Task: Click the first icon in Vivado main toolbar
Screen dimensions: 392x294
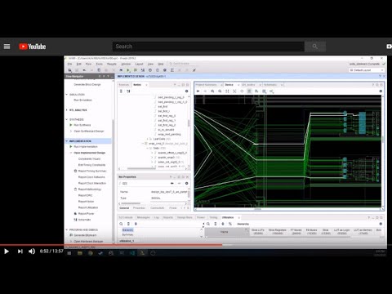Action: coord(70,70)
